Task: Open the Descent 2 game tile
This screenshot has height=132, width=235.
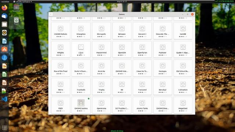Action: tap(142, 31)
